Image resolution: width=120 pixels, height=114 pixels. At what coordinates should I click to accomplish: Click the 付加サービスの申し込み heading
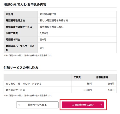pyautogui.click(x=21, y=68)
